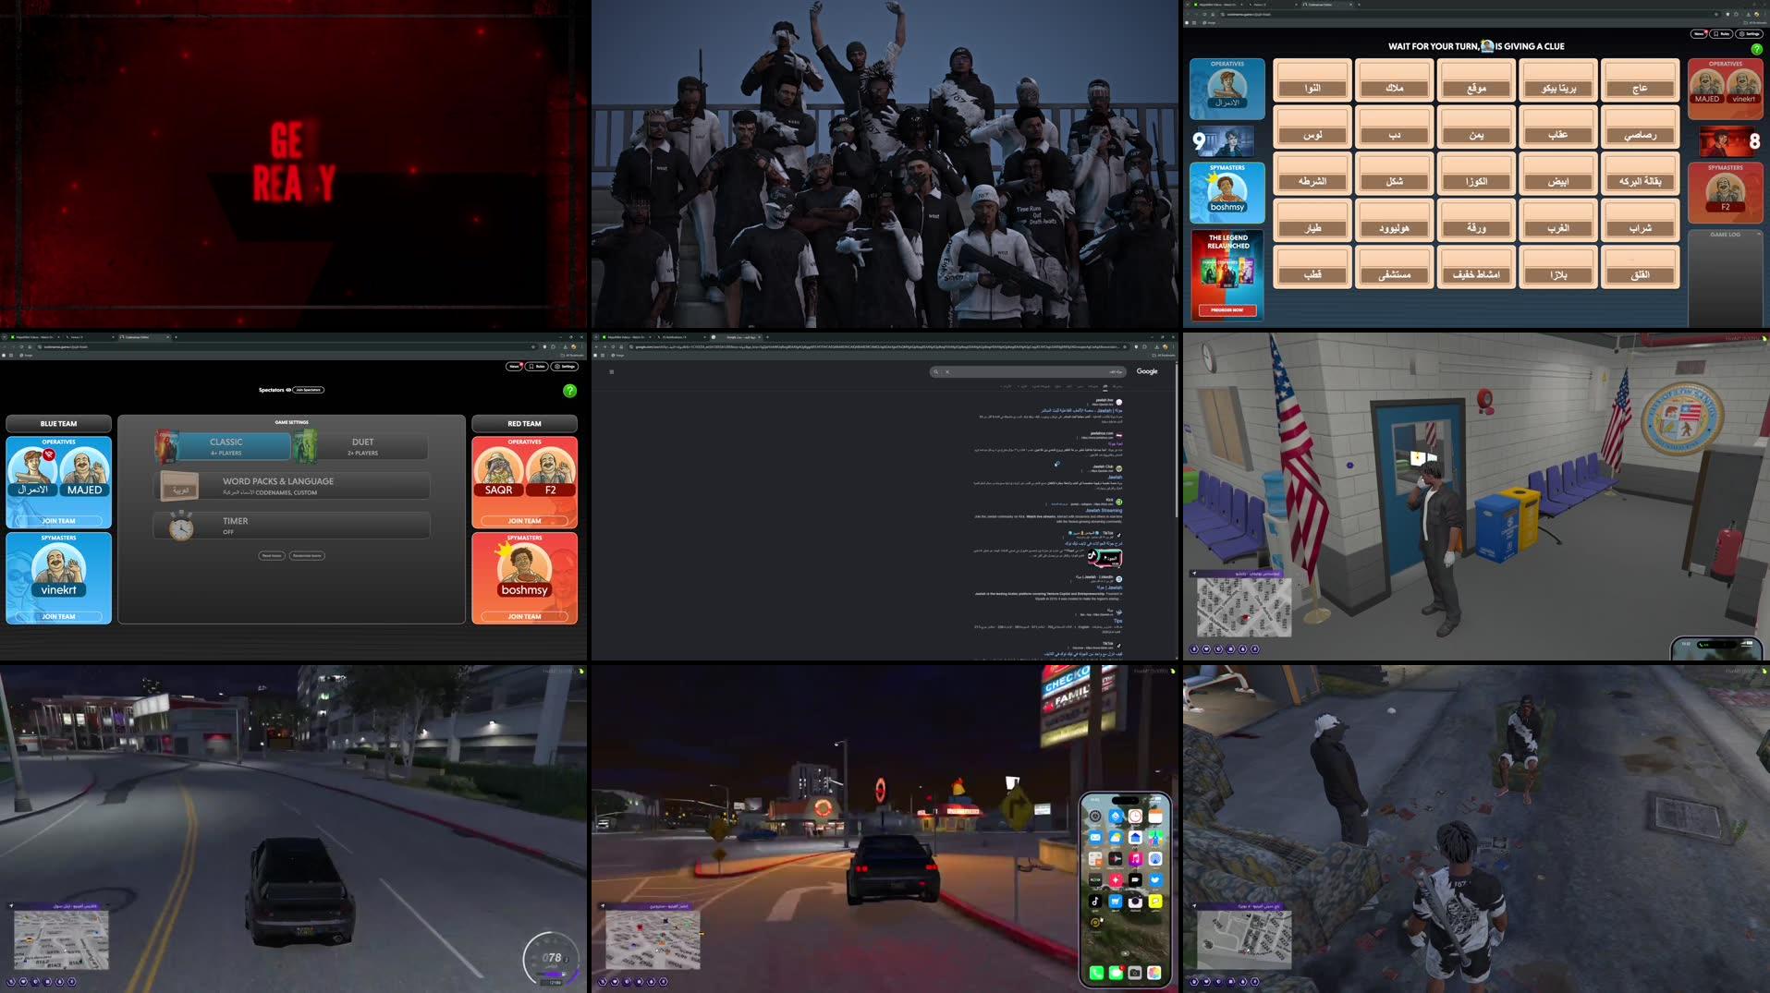Open the pink Music note app on phone
1770x993 pixels.
click(1135, 858)
